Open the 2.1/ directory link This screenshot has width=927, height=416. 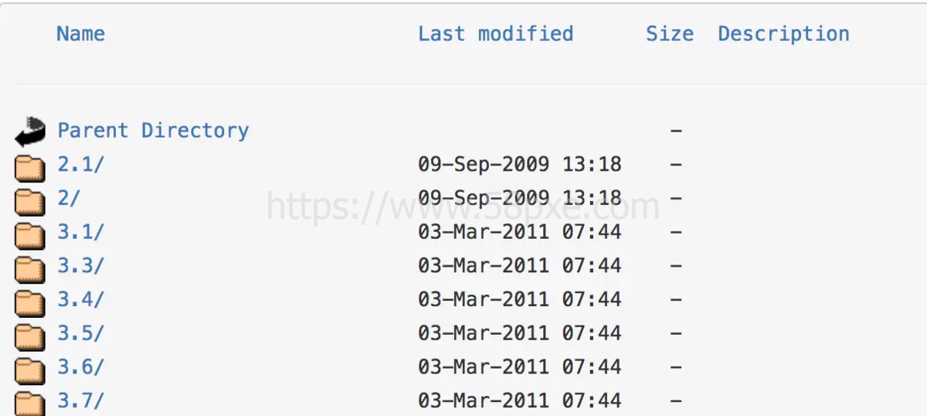pyautogui.click(x=80, y=164)
